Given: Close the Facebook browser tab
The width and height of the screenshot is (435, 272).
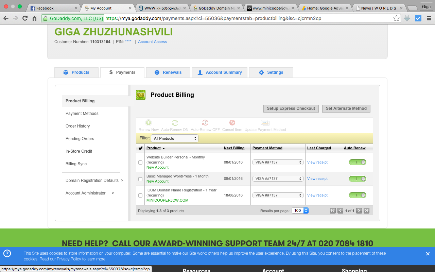Looking at the screenshot, I should click(76, 8).
